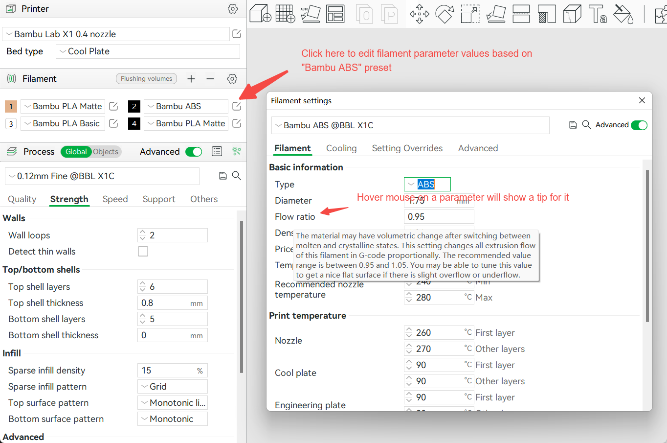Open the Bed type Cool Plate dropdown
The height and width of the screenshot is (443, 667).
[x=148, y=51]
